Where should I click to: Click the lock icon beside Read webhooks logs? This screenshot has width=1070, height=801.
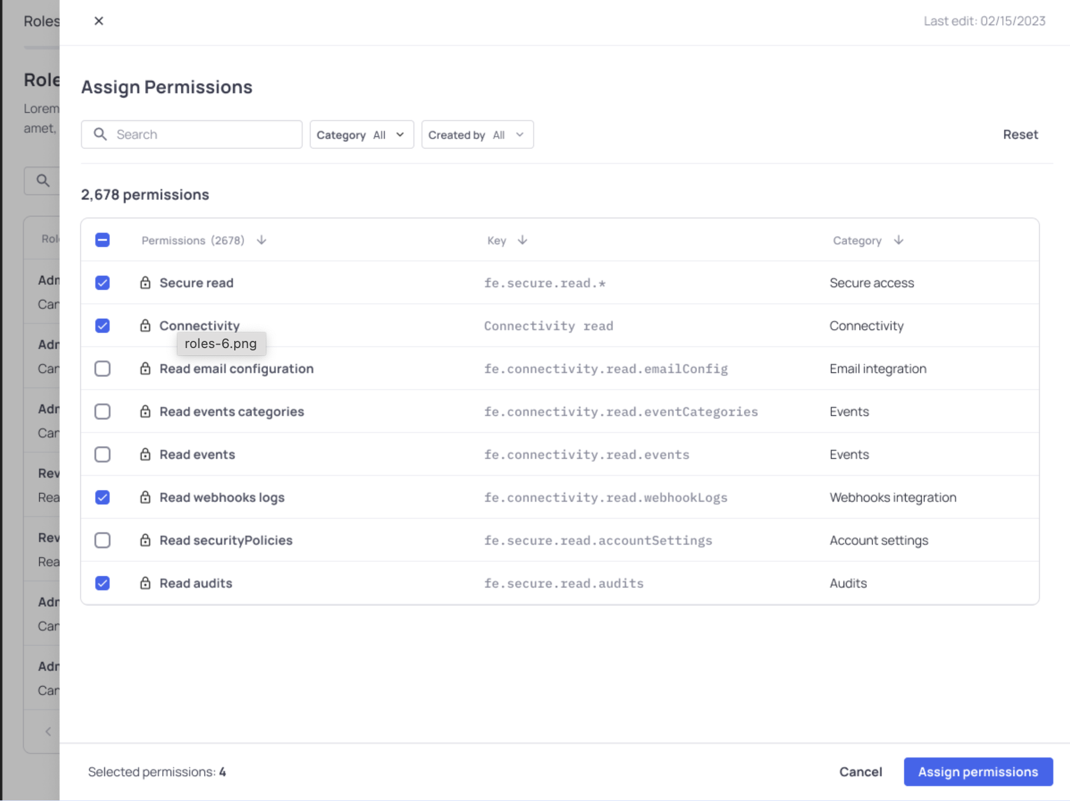click(x=145, y=497)
